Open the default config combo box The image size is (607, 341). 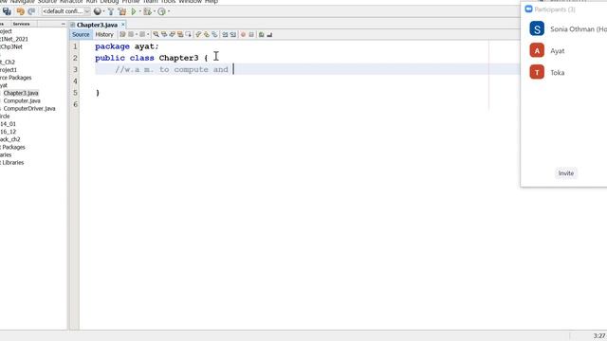65,11
